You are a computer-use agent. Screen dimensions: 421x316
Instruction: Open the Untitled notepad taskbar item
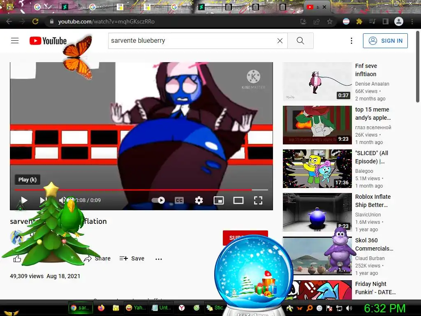click(x=161, y=308)
